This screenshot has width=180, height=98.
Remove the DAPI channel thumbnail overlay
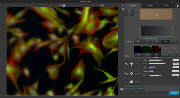142,47
